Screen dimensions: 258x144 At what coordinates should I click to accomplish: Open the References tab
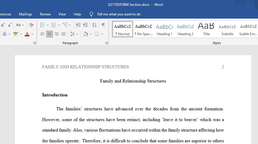6,14
